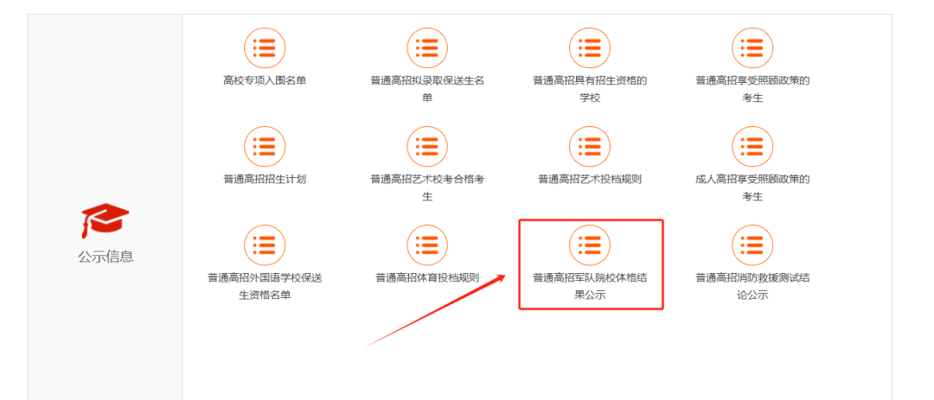Click the list icon above 普通高招消防救援测试结论公示
The image size is (934, 400).
tap(752, 245)
